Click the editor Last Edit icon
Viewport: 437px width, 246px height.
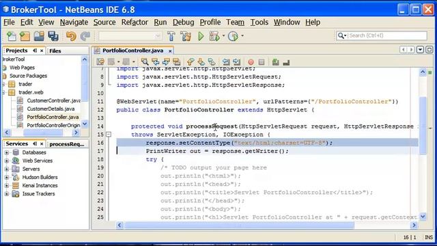point(100,61)
